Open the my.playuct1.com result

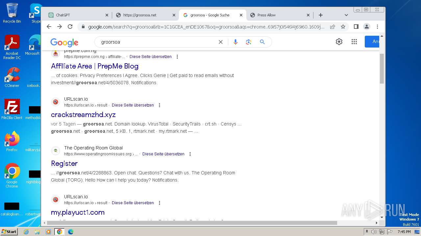78,212
